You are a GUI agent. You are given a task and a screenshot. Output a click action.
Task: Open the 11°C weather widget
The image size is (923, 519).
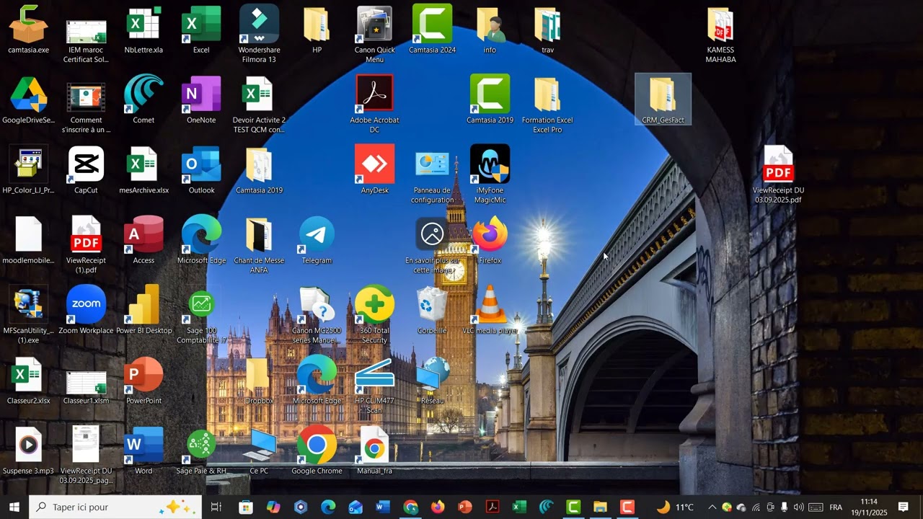tap(675, 507)
